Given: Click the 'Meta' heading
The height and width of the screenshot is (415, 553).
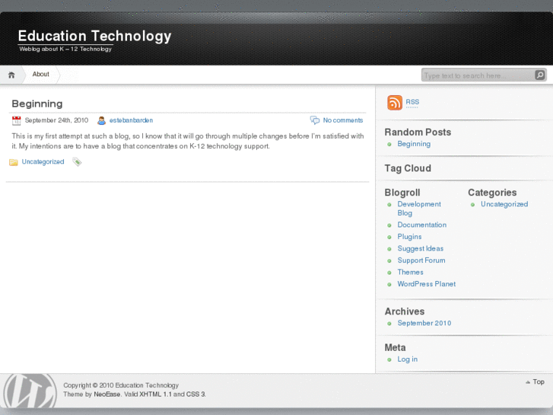Looking at the screenshot, I should click(x=395, y=347).
